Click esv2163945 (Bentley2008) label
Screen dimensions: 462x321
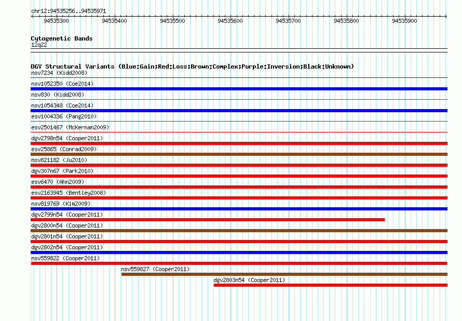(x=69, y=193)
